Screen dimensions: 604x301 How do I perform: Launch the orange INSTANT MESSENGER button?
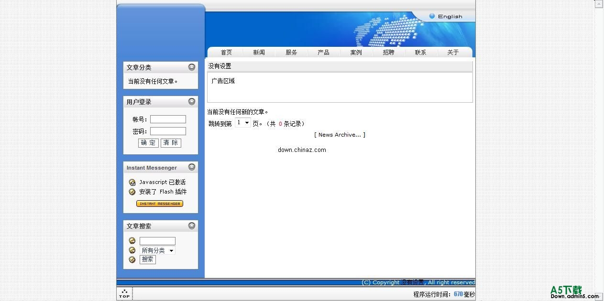tap(160, 203)
